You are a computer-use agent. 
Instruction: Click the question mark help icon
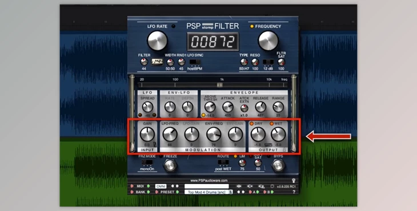coord(294,192)
